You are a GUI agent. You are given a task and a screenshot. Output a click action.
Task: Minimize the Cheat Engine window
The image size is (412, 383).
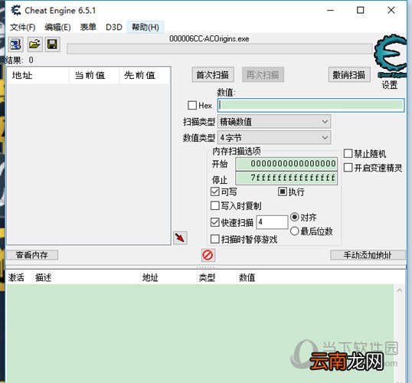click(x=330, y=10)
